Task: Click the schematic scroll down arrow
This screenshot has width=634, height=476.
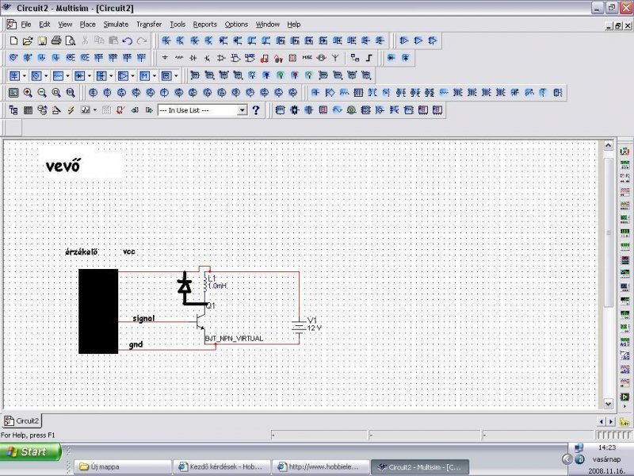Action: [x=608, y=404]
